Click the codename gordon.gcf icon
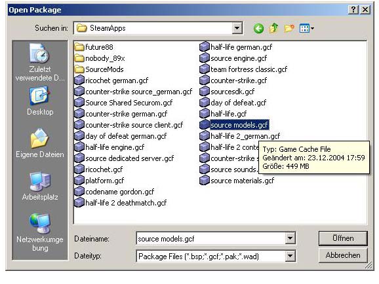Viewport: 379px width, 284px height. click(79, 191)
